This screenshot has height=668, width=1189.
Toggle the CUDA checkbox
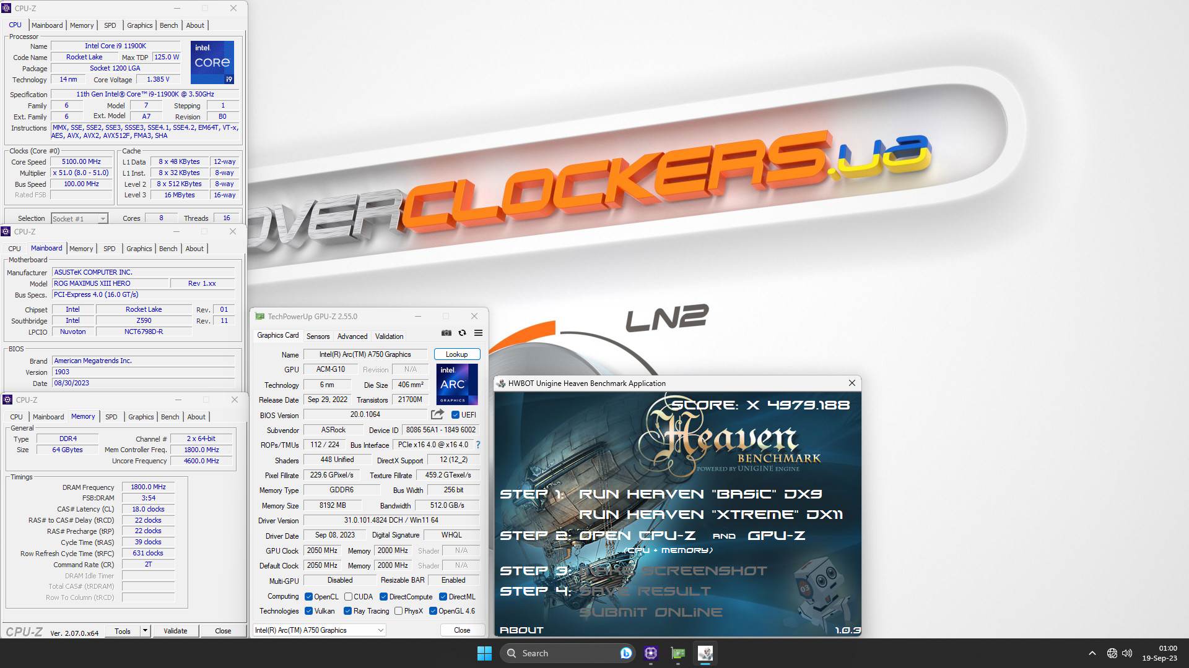349,597
